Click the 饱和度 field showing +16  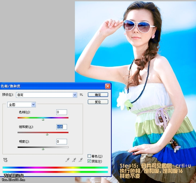point(62,127)
